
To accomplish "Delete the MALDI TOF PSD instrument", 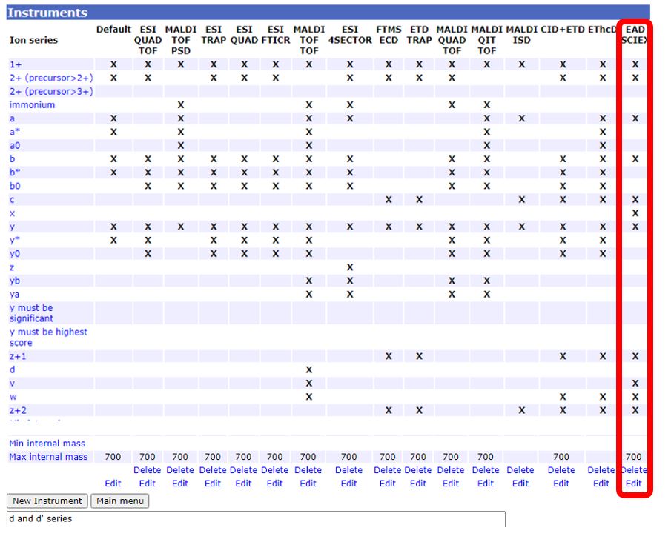I will 180,470.
